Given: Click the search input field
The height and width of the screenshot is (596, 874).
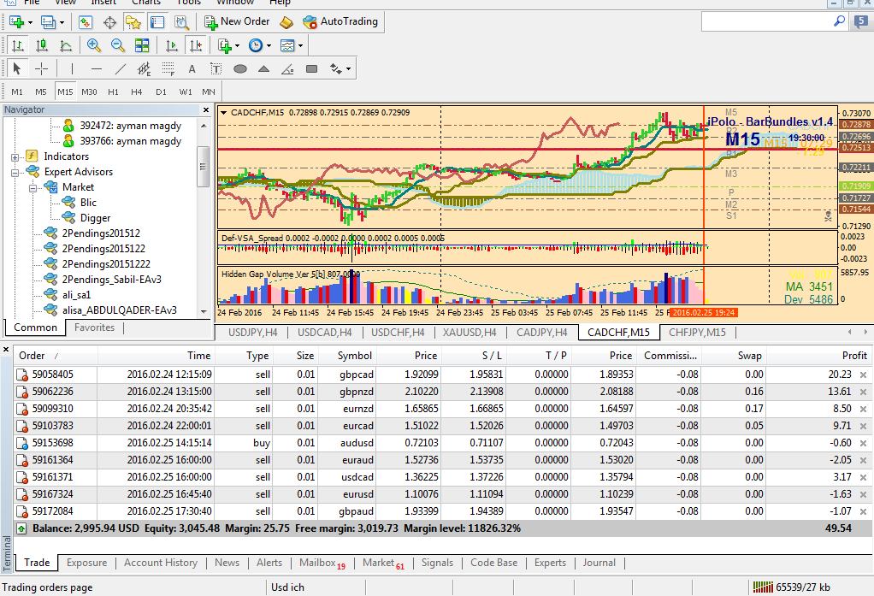Looking at the screenshot, I should (764, 21).
